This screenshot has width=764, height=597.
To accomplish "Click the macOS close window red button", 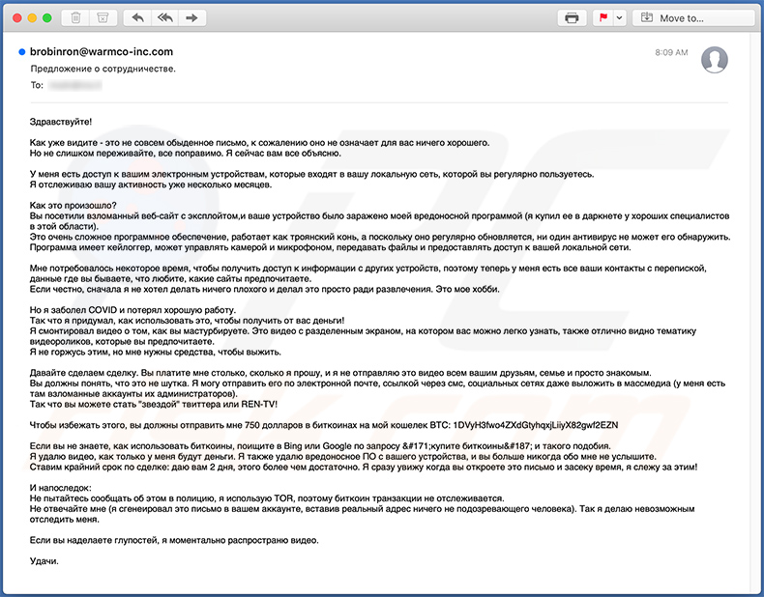I will point(17,18).
